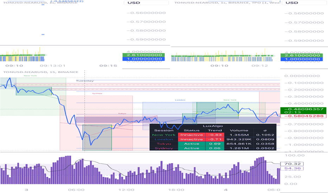
Task: Click the 0.0358 sigma cell
Action: tap(265, 144)
